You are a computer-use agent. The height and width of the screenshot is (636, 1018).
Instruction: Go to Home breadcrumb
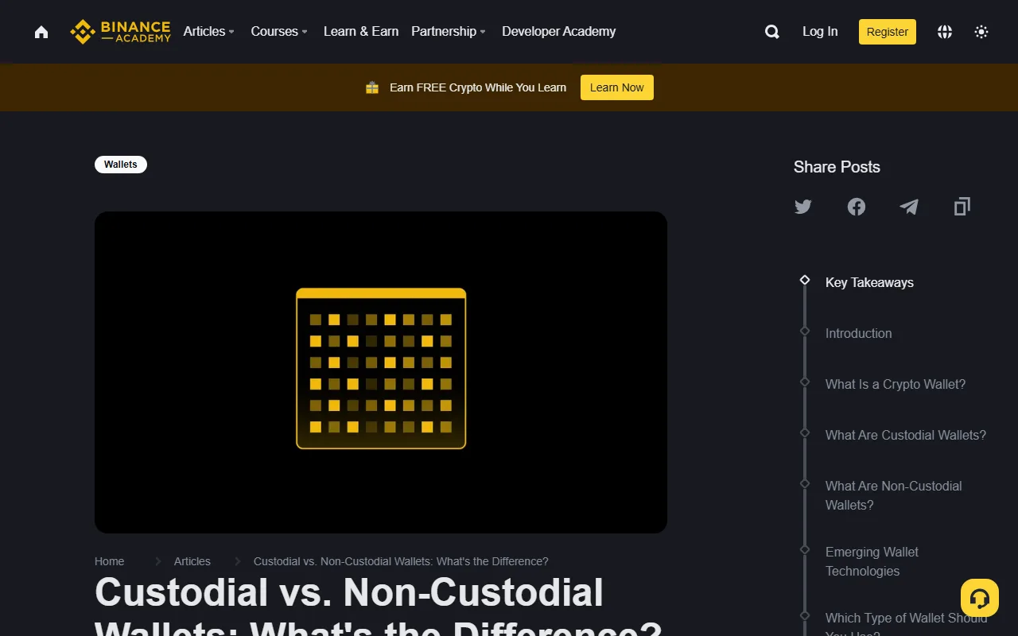(110, 561)
